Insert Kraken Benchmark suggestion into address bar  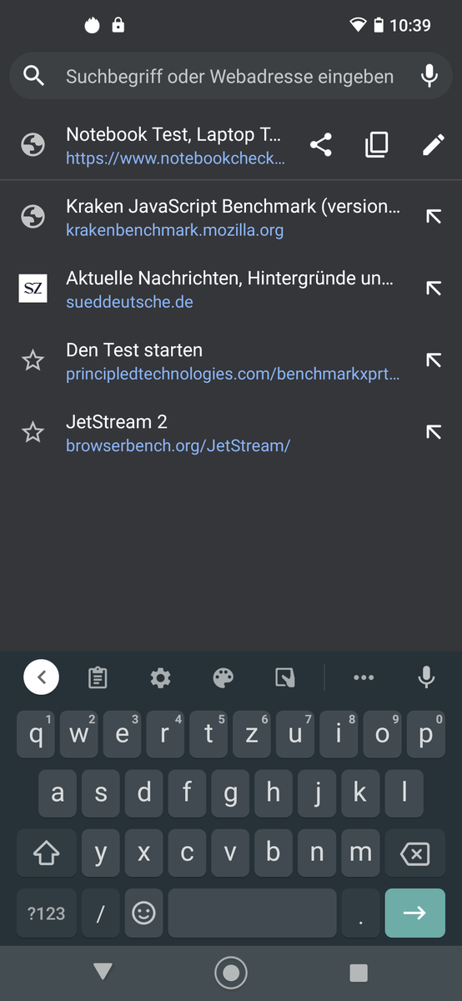(433, 217)
